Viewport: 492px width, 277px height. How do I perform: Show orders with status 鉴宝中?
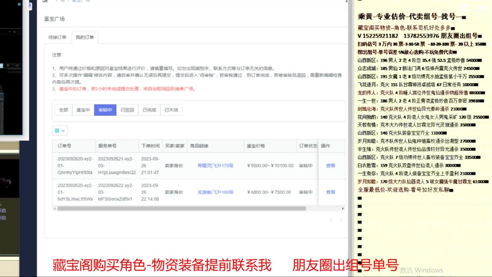coord(83,110)
